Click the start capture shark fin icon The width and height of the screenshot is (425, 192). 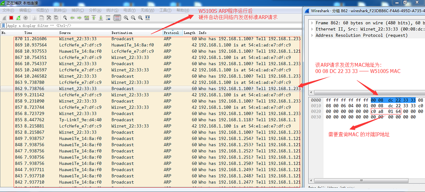4,18
